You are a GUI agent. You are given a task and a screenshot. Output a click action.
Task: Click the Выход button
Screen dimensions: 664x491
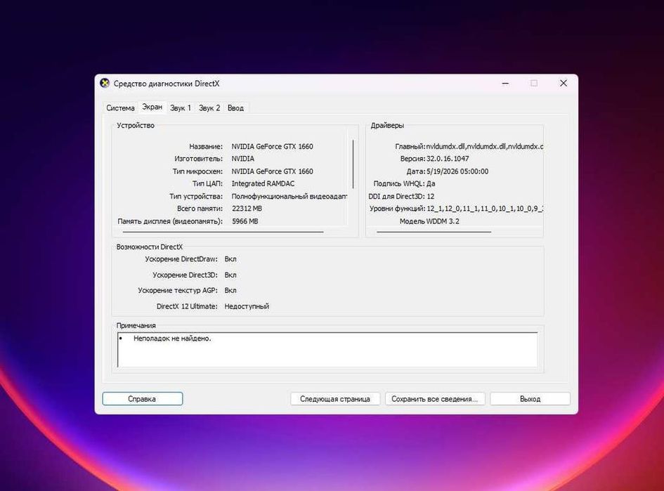[x=530, y=399]
